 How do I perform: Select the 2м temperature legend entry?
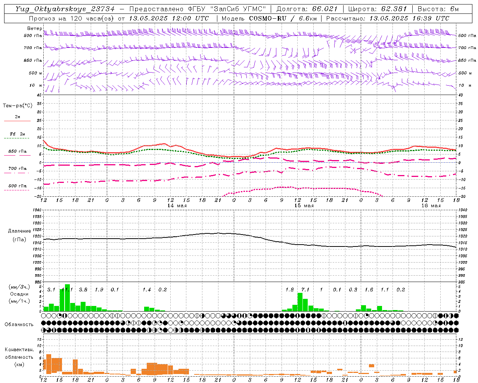click(x=18, y=117)
